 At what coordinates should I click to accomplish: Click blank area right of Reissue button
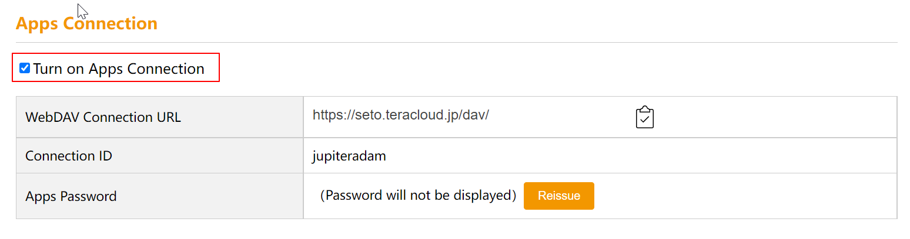tap(745, 196)
